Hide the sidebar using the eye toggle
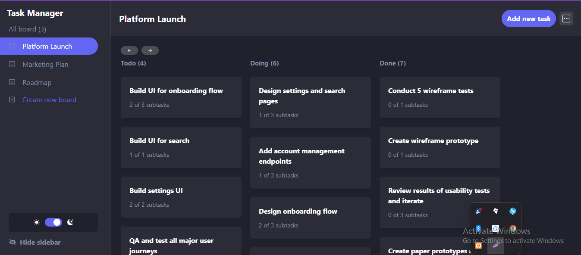581x255 pixels. (x=13, y=242)
